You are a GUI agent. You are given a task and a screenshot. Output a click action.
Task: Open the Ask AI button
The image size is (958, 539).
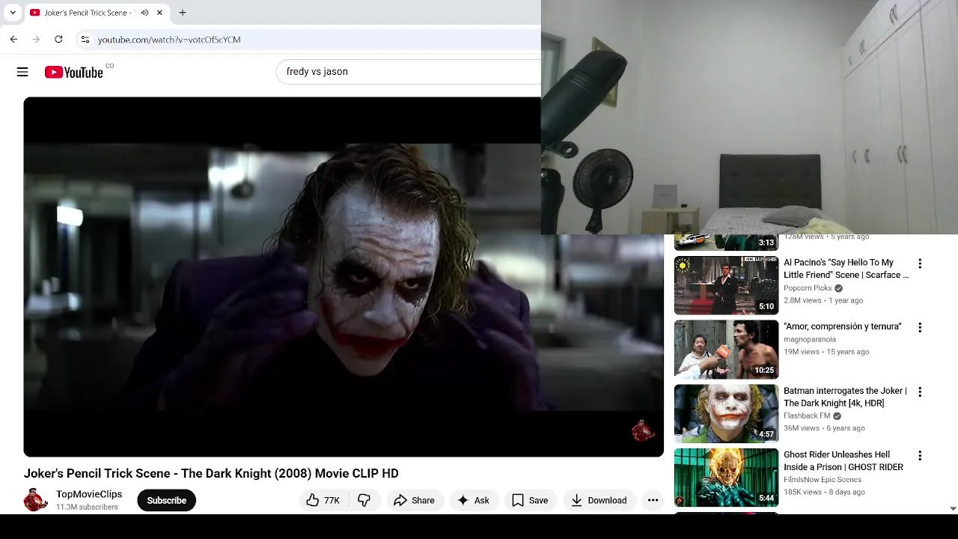(474, 500)
